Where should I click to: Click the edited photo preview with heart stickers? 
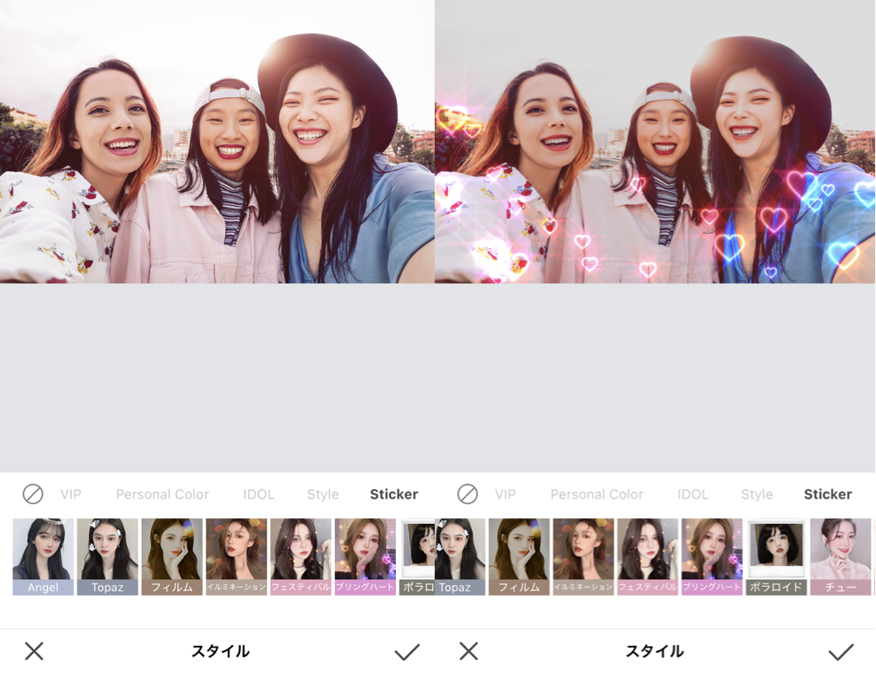pos(654,140)
